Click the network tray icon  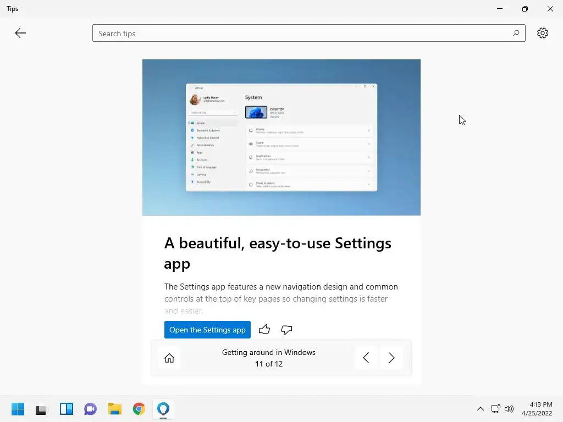(x=495, y=409)
